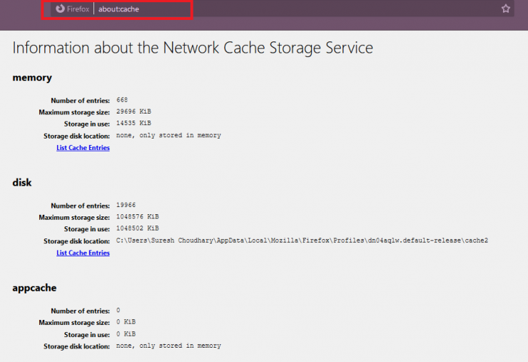Screen dimensions: 528x362
Task: Open List Cache Entries under memory
Action: click(x=83, y=148)
